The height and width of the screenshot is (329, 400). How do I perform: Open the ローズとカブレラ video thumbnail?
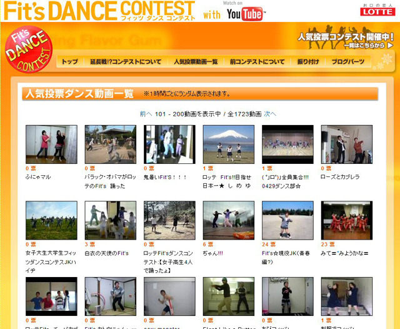(x=347, y=144)
